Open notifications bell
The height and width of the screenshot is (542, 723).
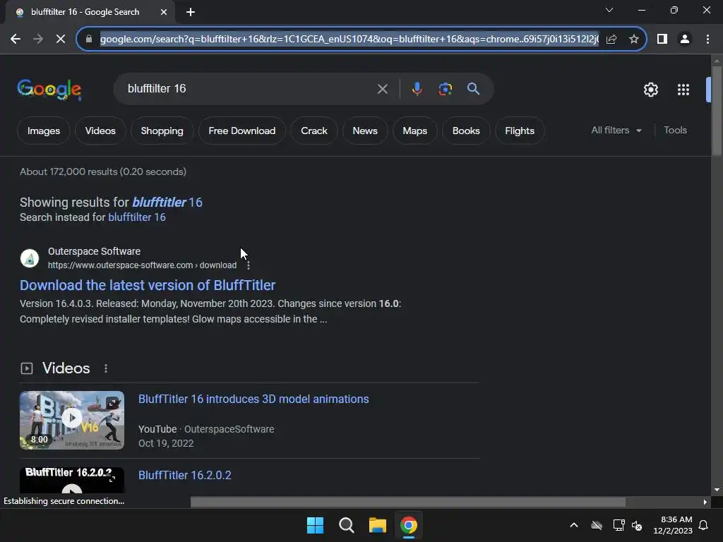pyautogui.click(x=704, y=525)
